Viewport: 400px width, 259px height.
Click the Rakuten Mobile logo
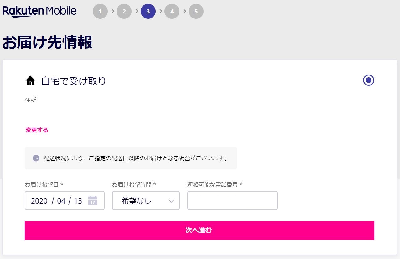(39, 11)
